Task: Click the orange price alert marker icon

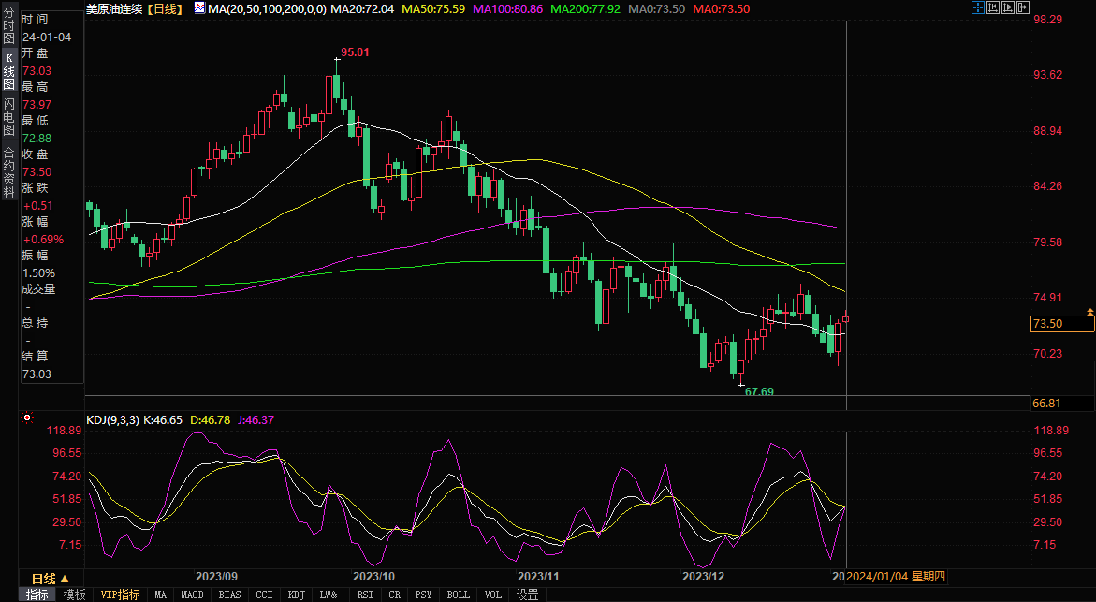Action: tap(1089, 311)
